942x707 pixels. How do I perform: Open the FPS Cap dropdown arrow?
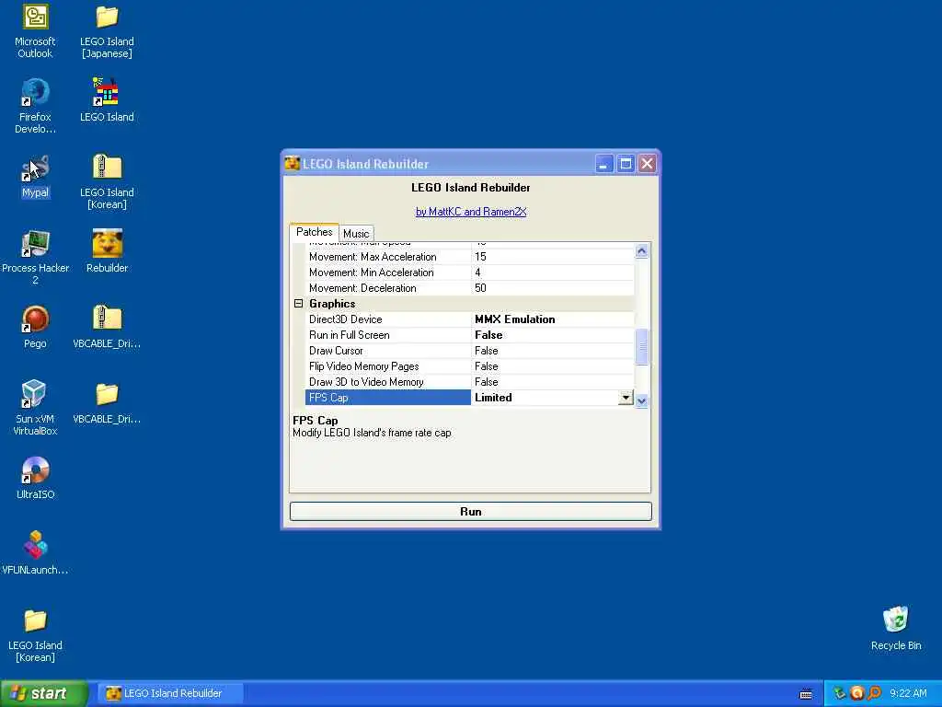(x=626, y=398)
